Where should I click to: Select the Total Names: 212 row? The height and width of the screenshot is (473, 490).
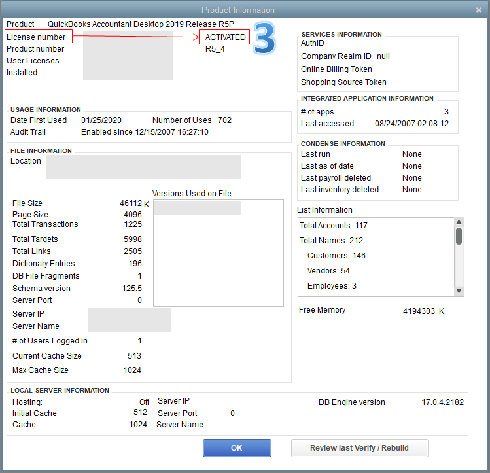coord(331,241)
